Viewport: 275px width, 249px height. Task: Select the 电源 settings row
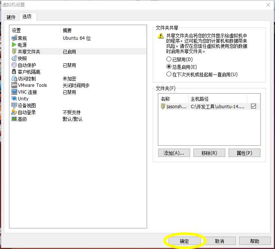tap(79, 45)
